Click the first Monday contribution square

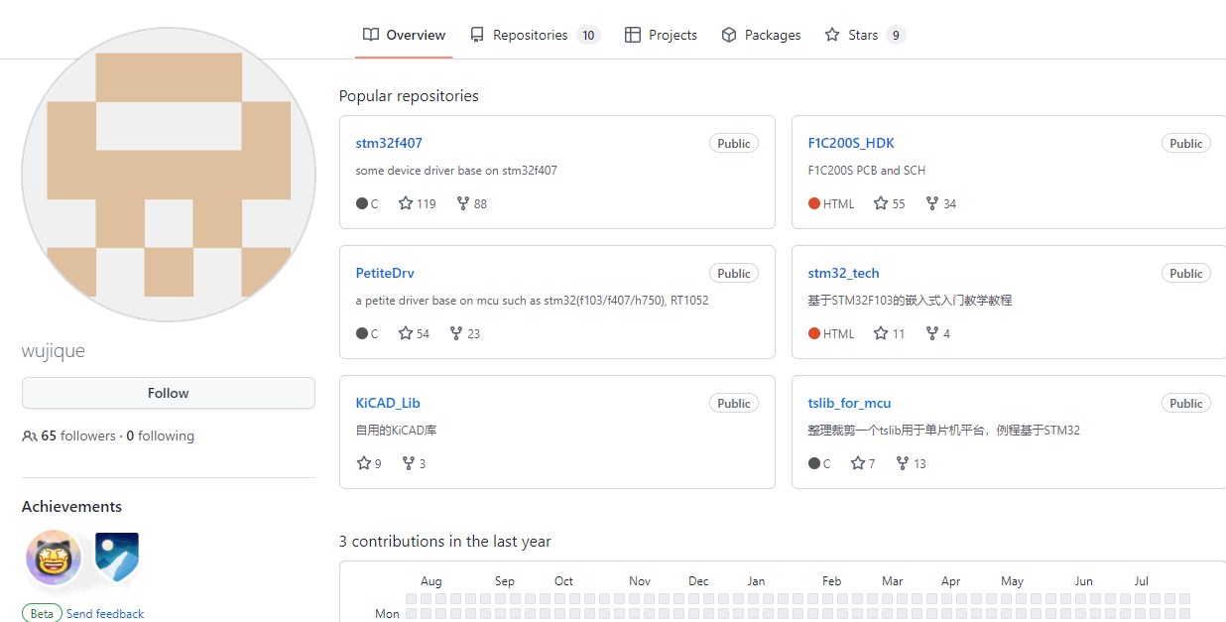(x=411, y=614)
